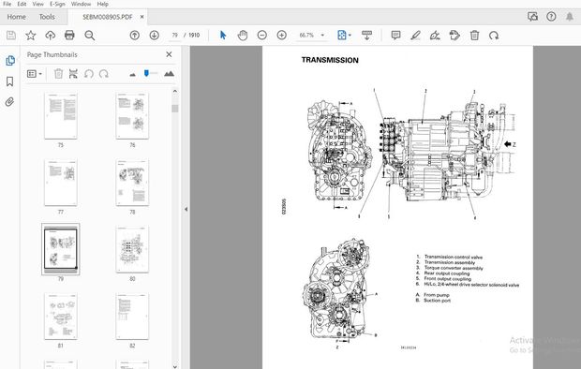
Task: Add a comment with sticky note icon
Action: pos(395,36)
